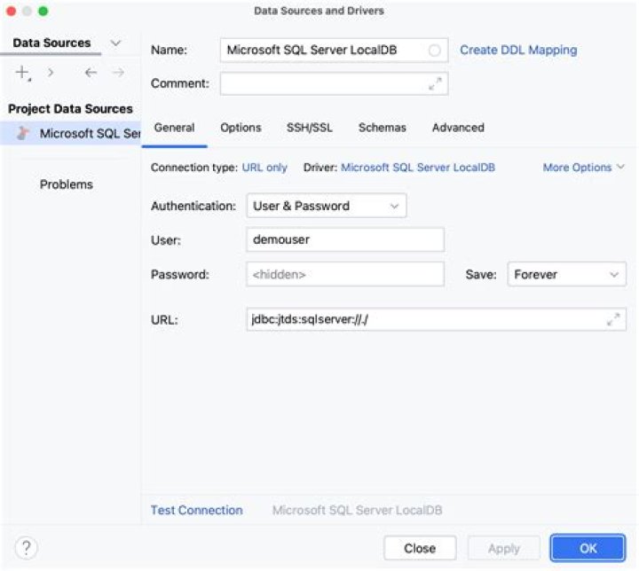The width and height of the screenshot is (639, 571).
Task: Open the Save password dropdown showing Forever
Action: tap(566, 274)
